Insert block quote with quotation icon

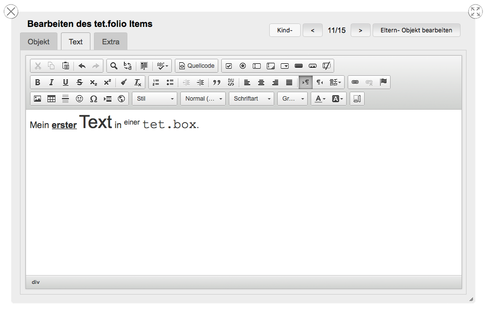[217, 82]
